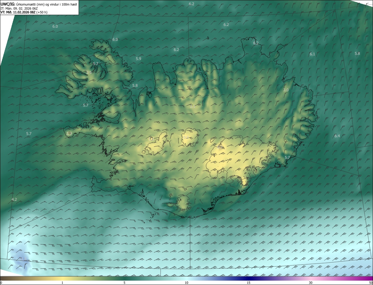Pick the brown color at the scale's zero end

1,278
